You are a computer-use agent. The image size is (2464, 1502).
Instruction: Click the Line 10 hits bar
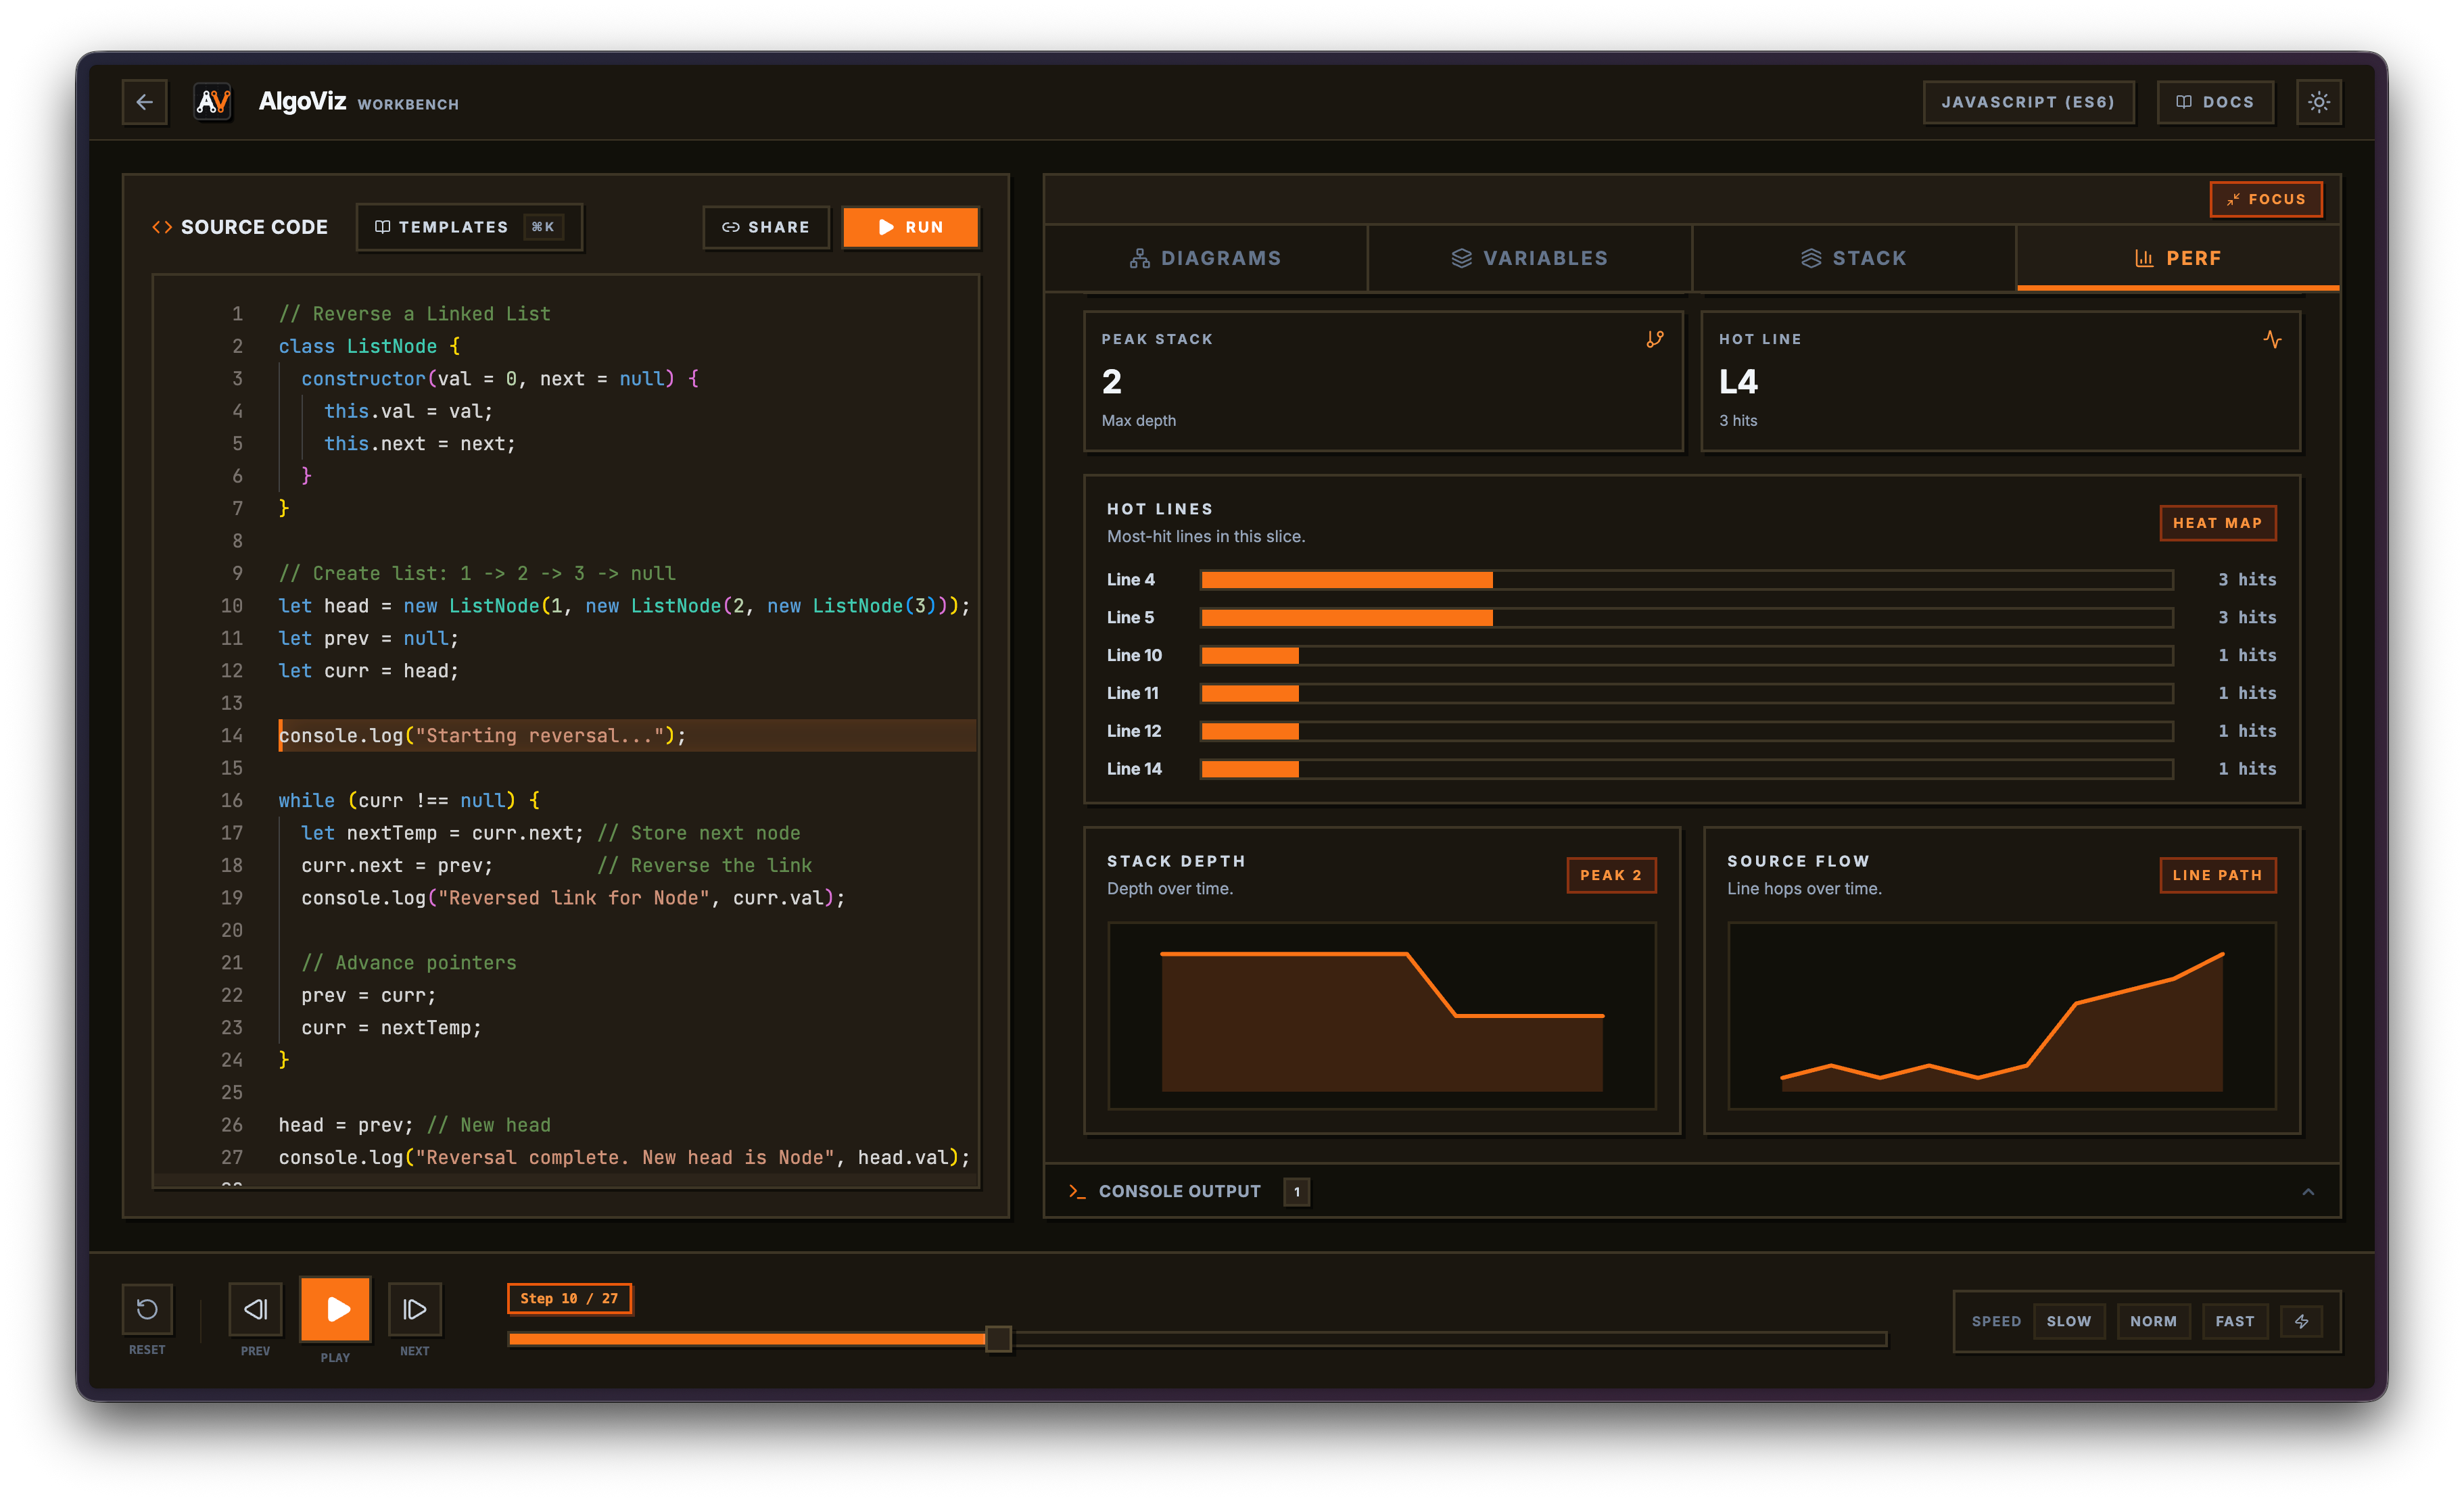[1686, 656]
